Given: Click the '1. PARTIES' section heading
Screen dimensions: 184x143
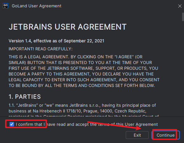Looking at the screenshot, I should click(x=25, y=97).
